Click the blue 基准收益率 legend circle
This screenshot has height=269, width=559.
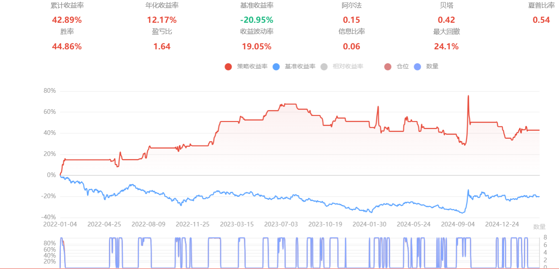[x=276, y=67]
